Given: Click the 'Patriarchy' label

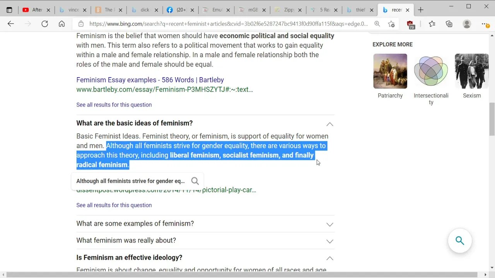Looking at the screenshot, I should click(390, 96).
